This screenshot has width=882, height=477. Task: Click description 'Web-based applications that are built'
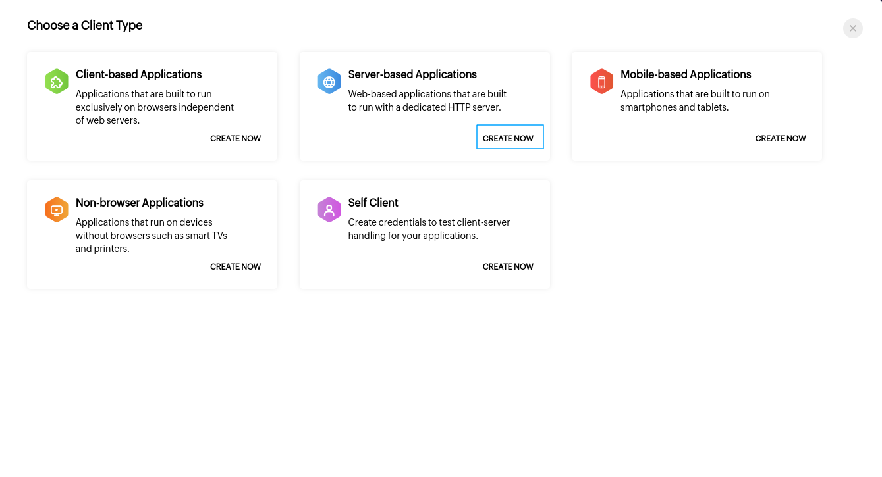427,94
